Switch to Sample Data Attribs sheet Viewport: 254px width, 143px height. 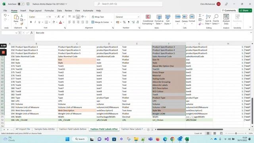point(44,129)
